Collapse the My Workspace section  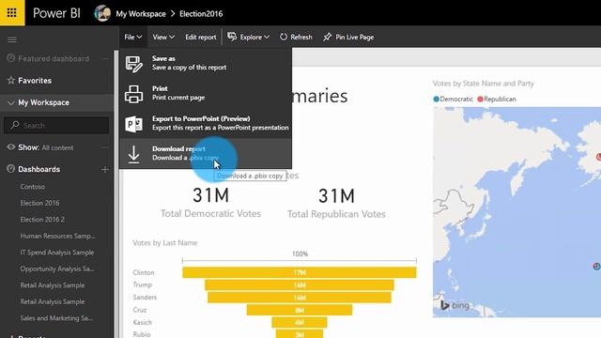(x=10, y=102)
